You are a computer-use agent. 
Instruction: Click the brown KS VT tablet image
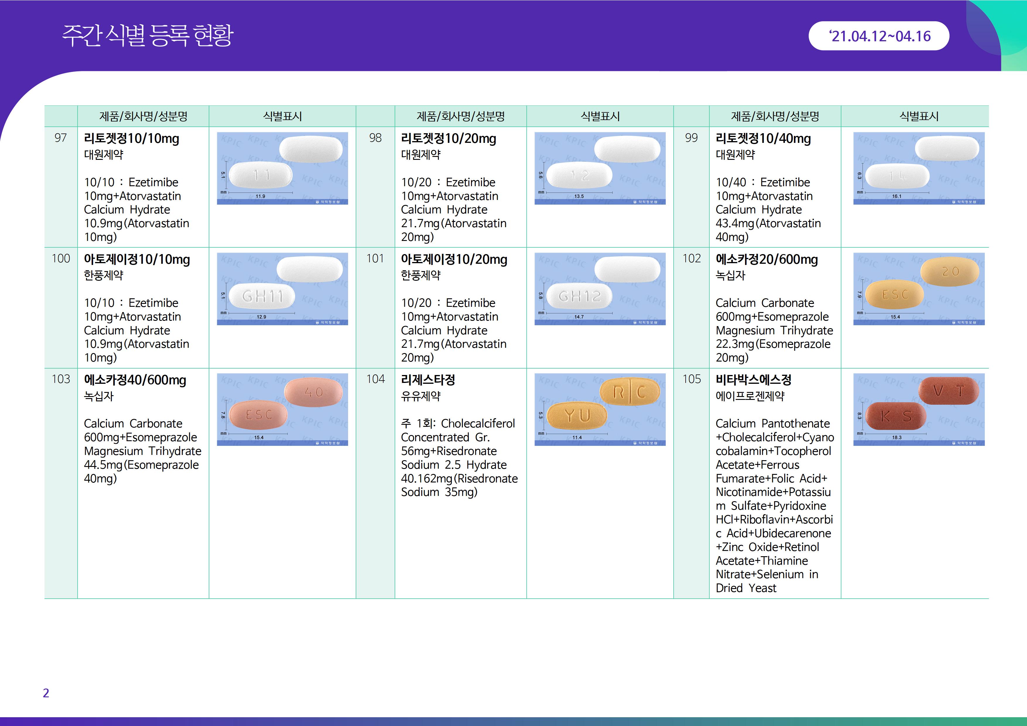point(919,409)
